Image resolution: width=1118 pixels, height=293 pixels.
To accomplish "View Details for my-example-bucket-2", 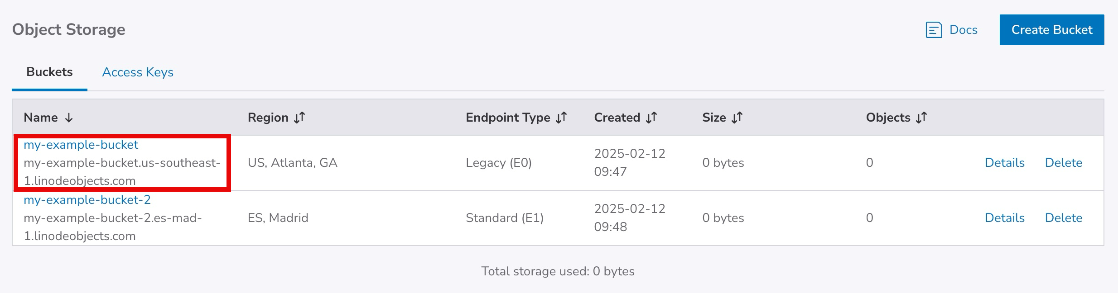I will tap(1004, 218).
